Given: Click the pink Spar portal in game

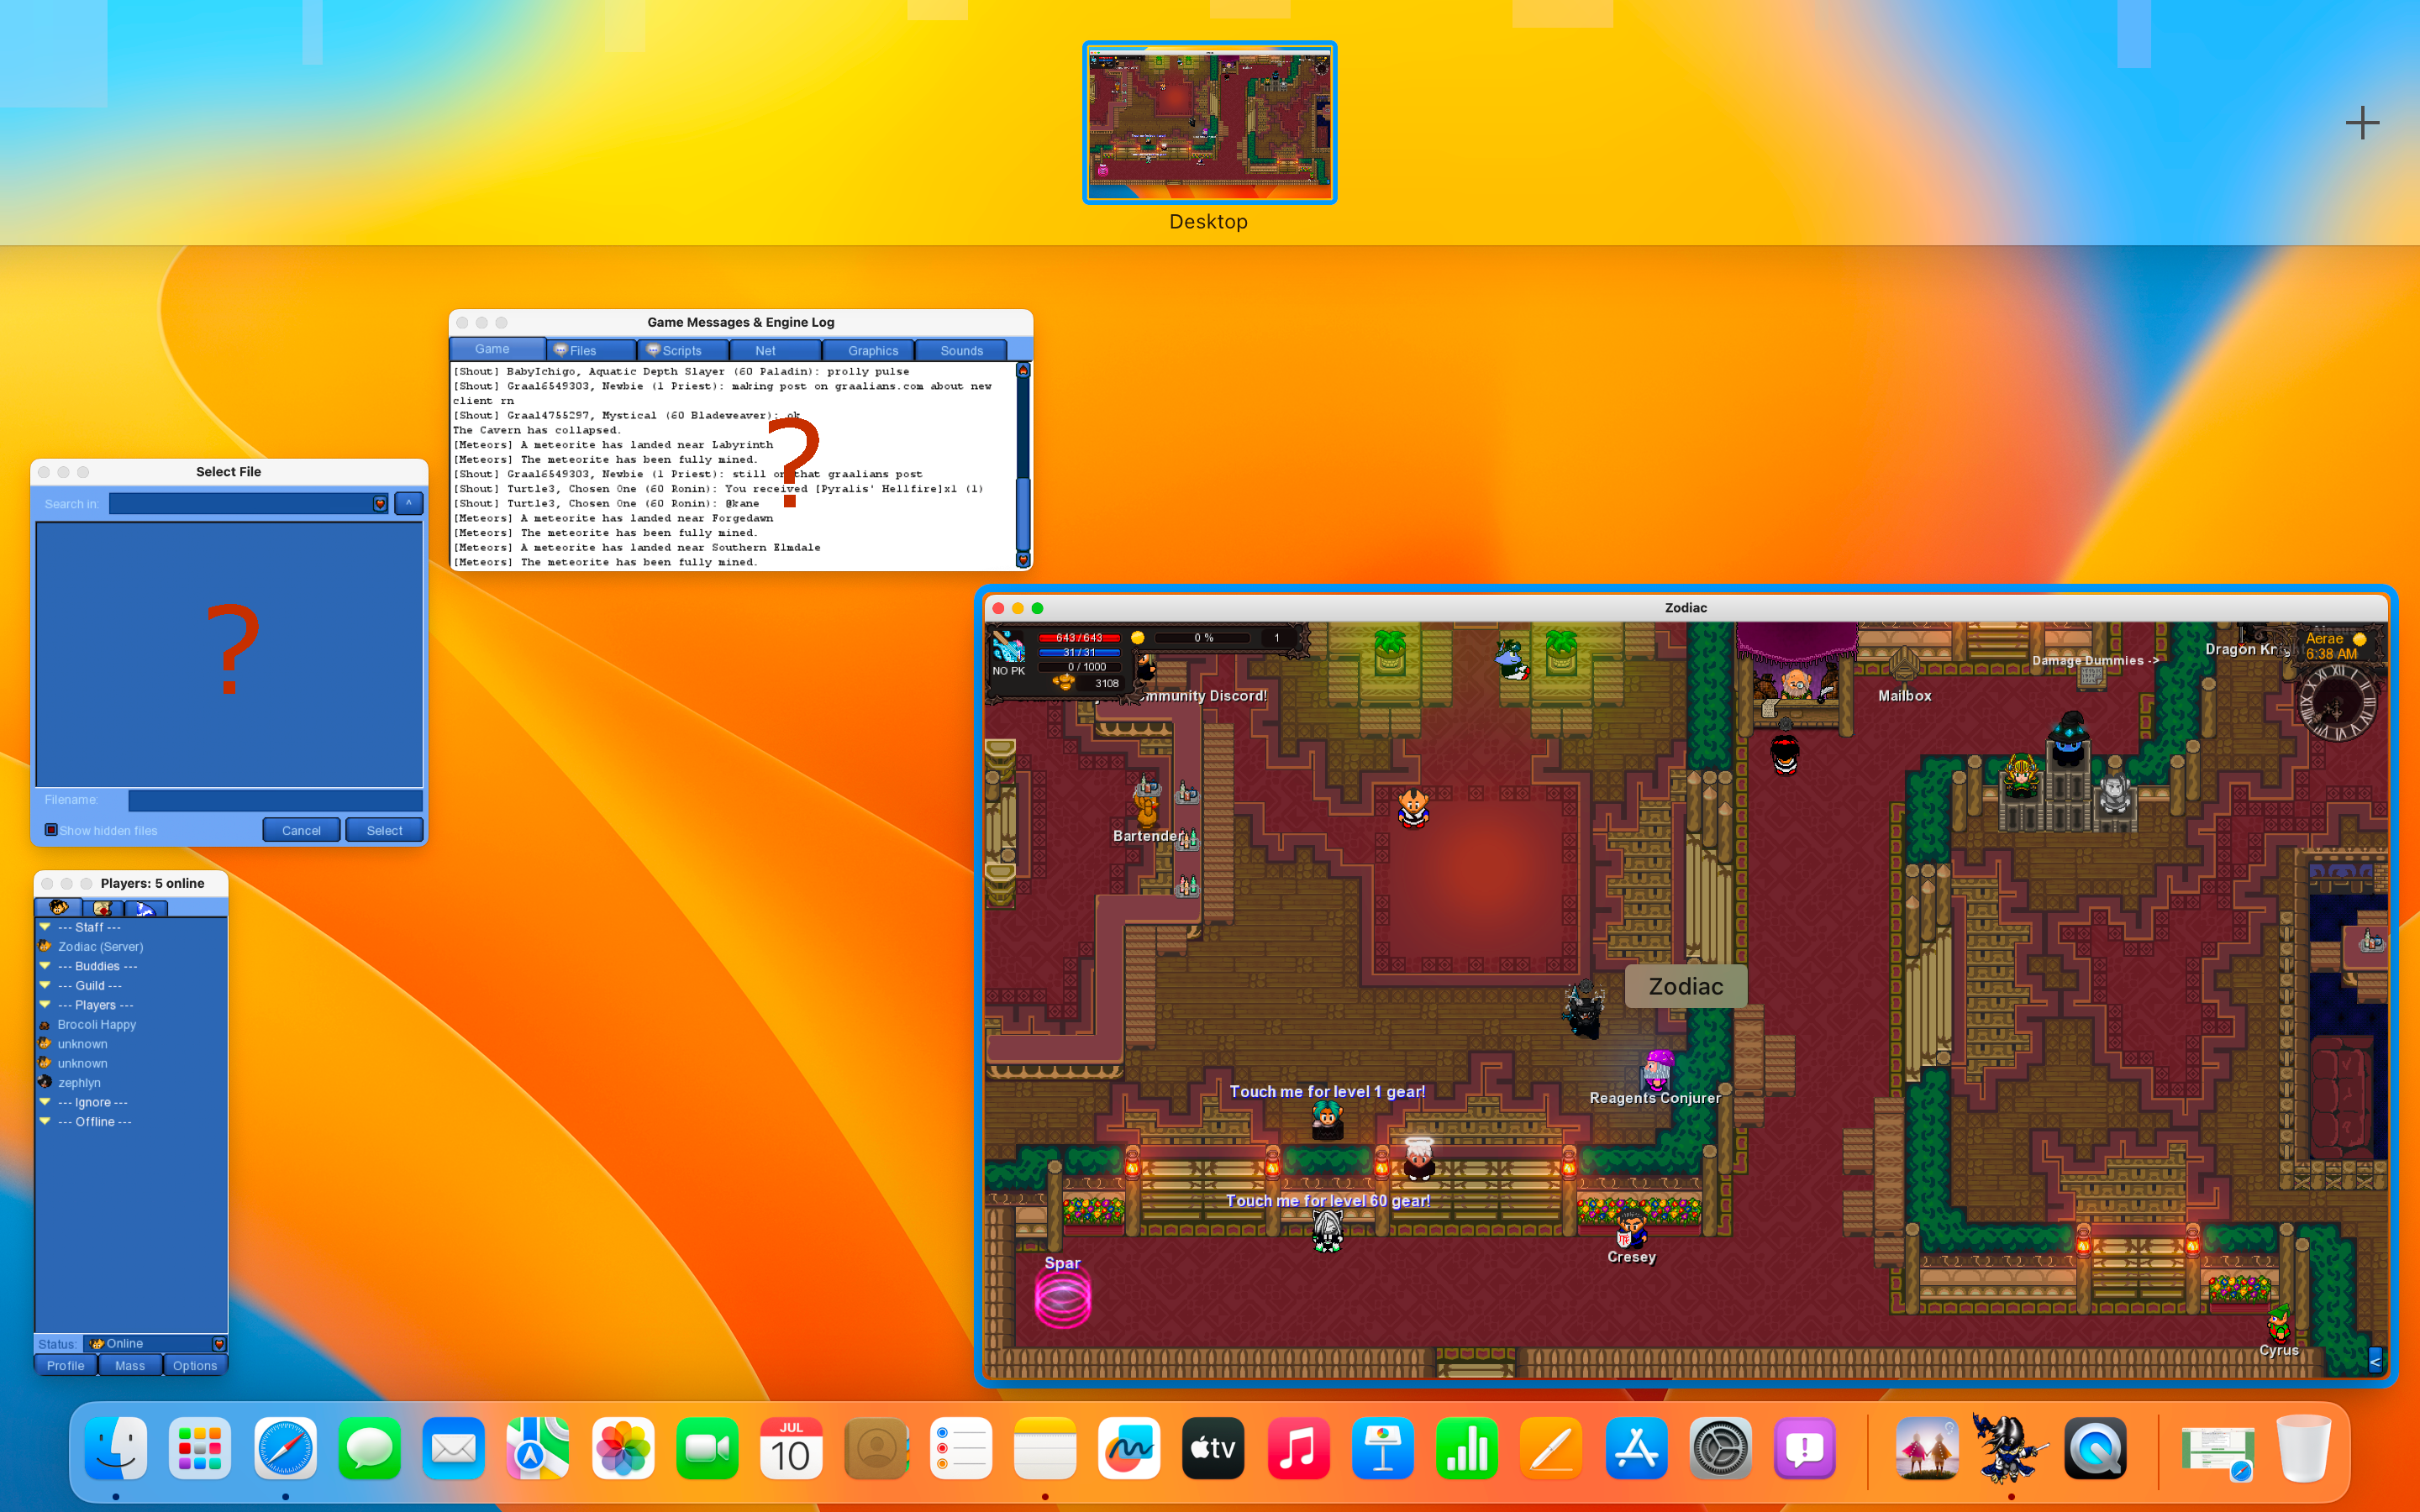Looking at the screenshot, I should coord(1062,1299).
